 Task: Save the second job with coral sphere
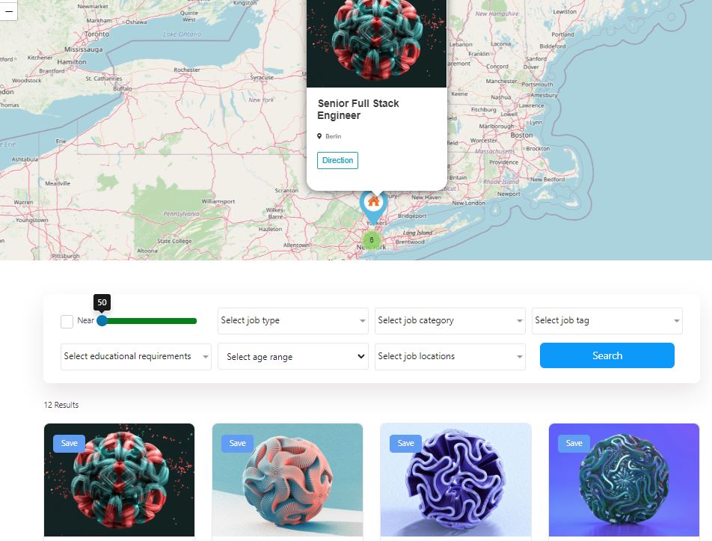pos(238,443)
